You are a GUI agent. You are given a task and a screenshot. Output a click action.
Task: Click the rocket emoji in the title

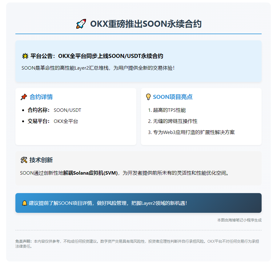click(81, 24)
